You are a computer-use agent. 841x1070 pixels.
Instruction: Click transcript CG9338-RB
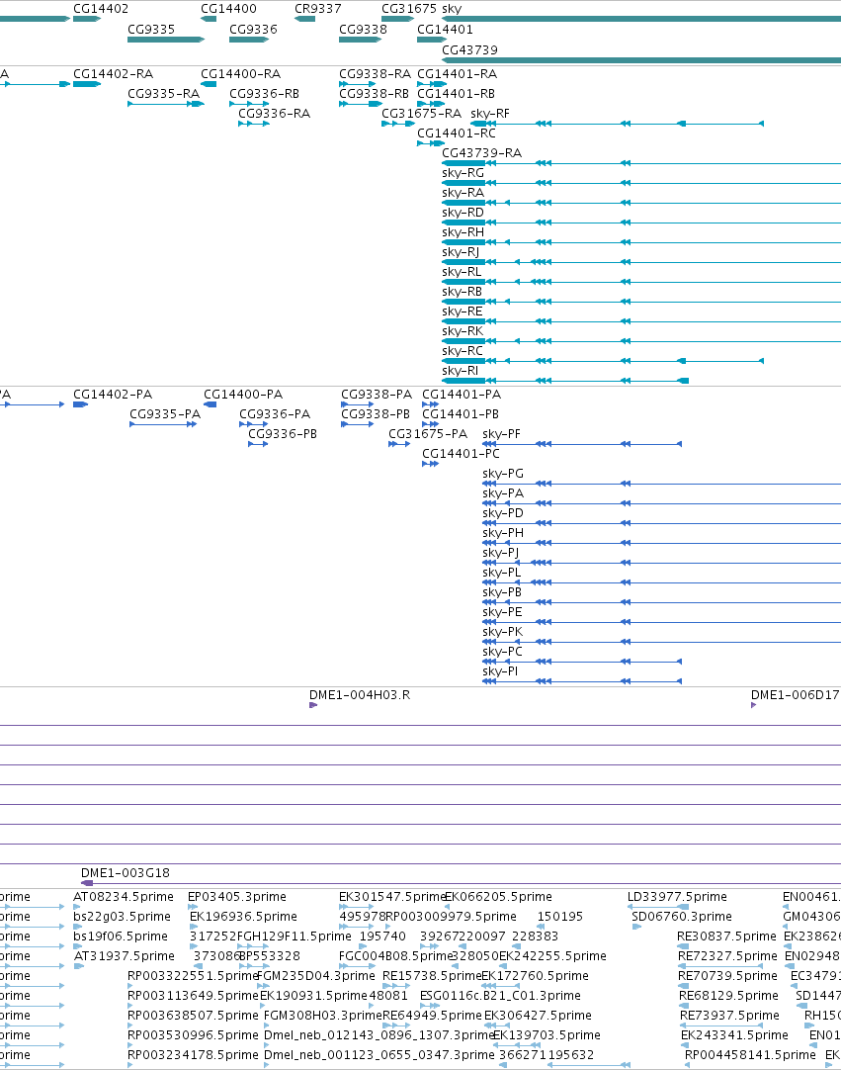tap(374, 94)
